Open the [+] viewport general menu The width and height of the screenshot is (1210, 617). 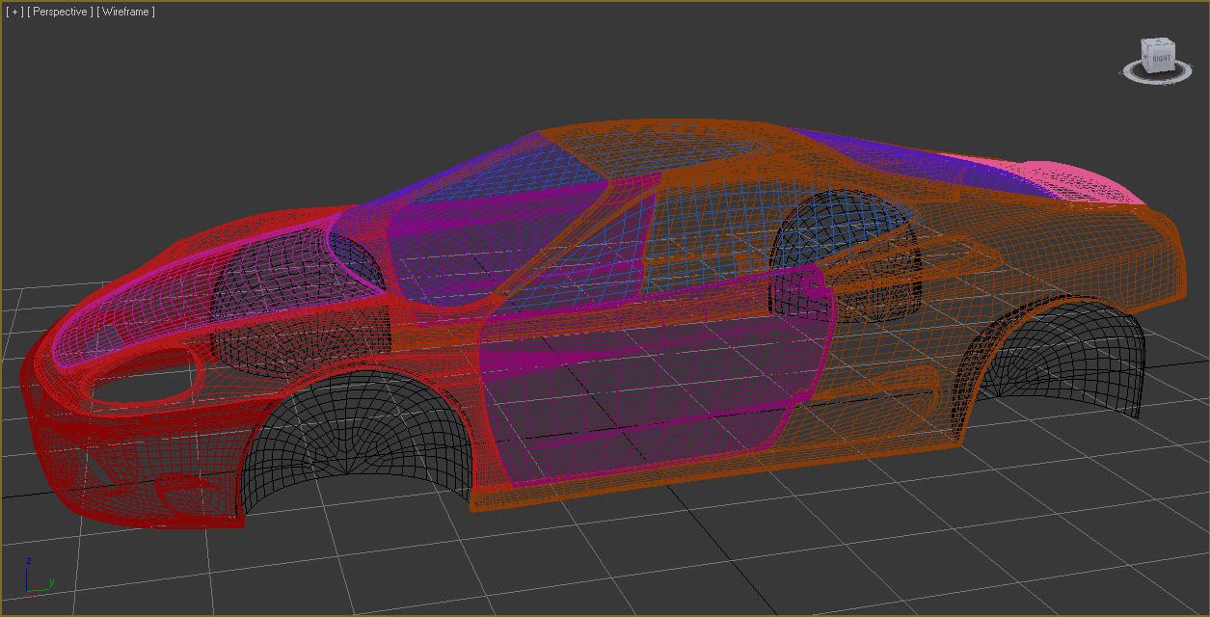point(14,12)
